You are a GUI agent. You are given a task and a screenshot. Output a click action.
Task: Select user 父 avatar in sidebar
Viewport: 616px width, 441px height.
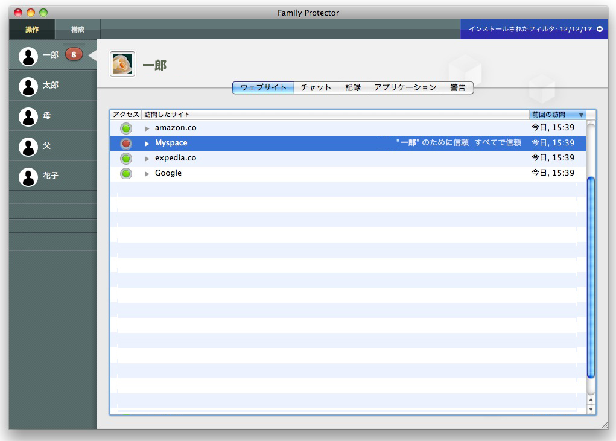pos(28,147)
